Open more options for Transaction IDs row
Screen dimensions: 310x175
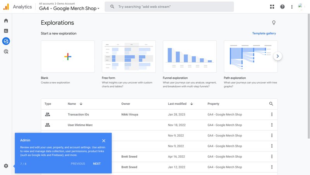pos(272,114)
